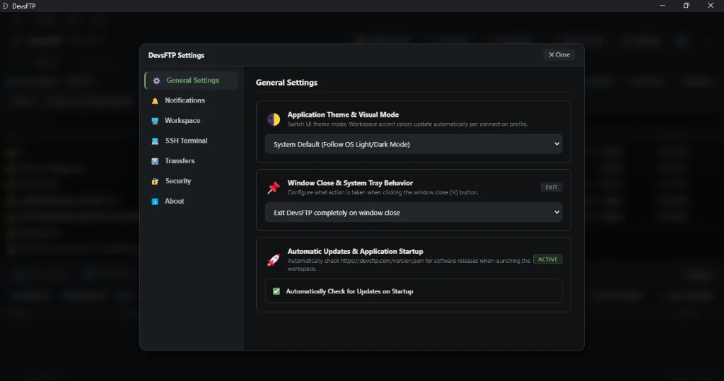
Task: Switch to Notifications settings
Action: coord(192,100)
